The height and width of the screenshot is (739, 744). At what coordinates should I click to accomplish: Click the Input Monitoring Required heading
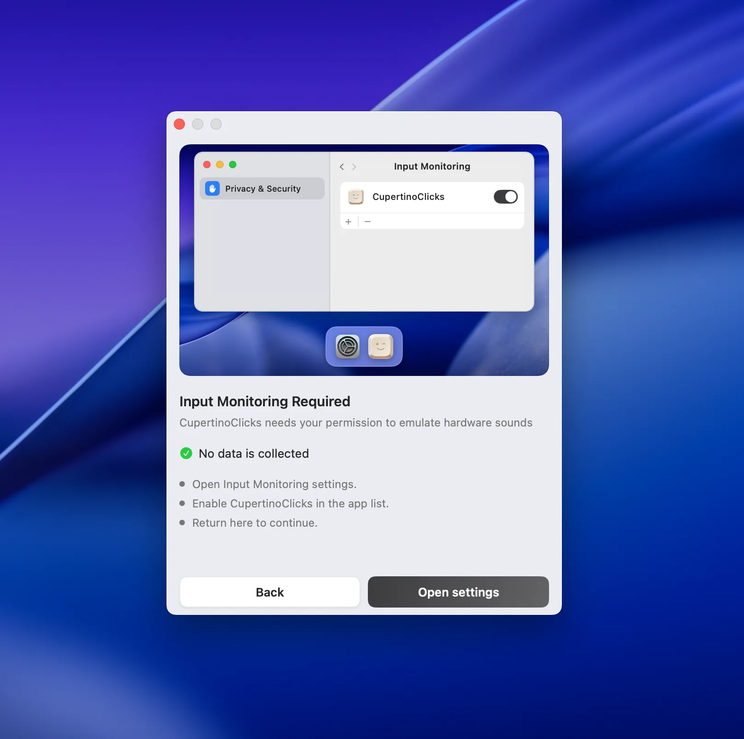click(265, 401)
